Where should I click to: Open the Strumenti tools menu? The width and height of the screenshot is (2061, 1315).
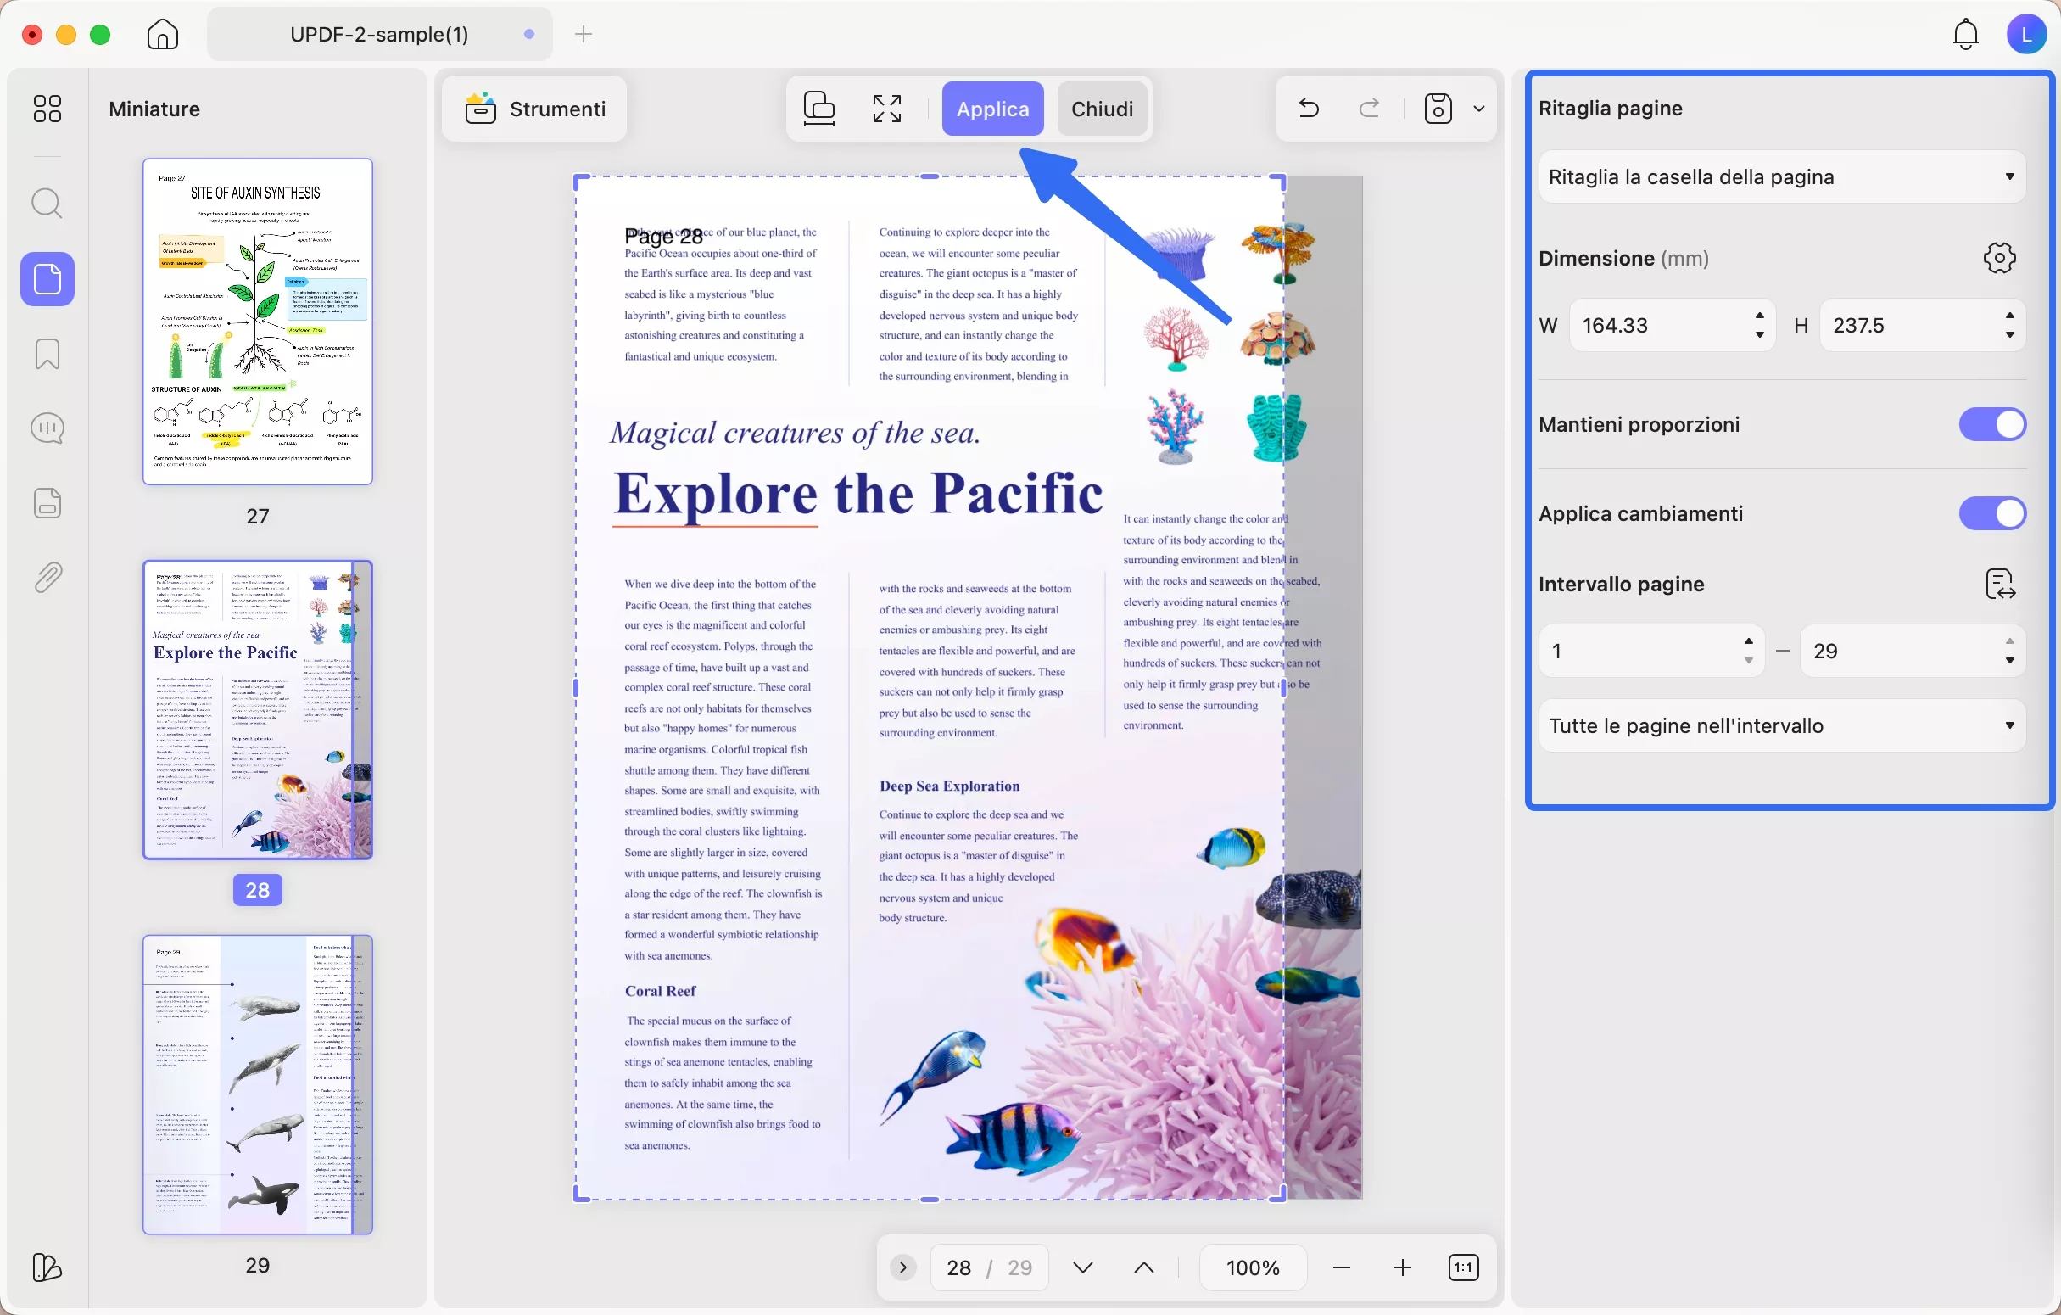(x=535, y=109)
